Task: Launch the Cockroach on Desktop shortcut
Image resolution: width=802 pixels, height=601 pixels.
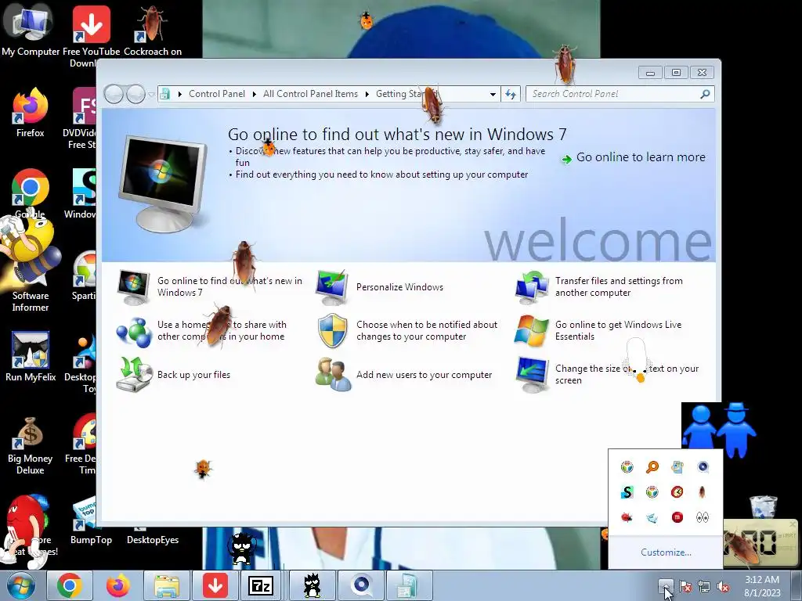Action: point(153,31)
